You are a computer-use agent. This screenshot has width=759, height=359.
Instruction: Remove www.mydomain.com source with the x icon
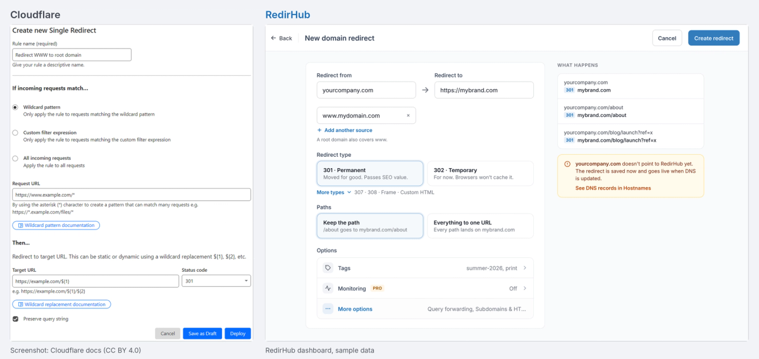pyautogui.click(x=408, y=116)
